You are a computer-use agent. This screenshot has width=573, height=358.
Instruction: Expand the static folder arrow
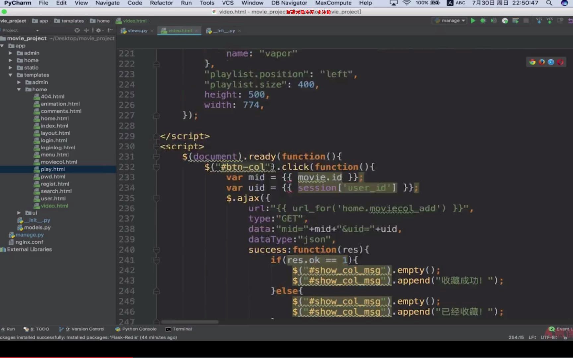(x=10, y=68)
